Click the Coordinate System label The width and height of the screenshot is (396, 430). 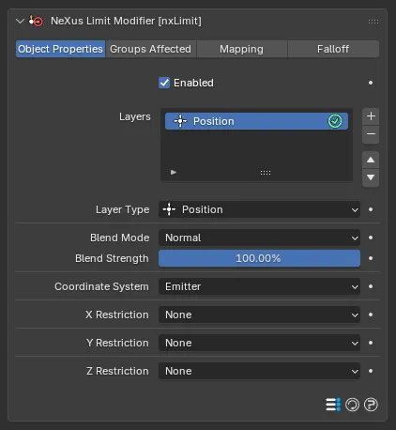tap(101, 286)
